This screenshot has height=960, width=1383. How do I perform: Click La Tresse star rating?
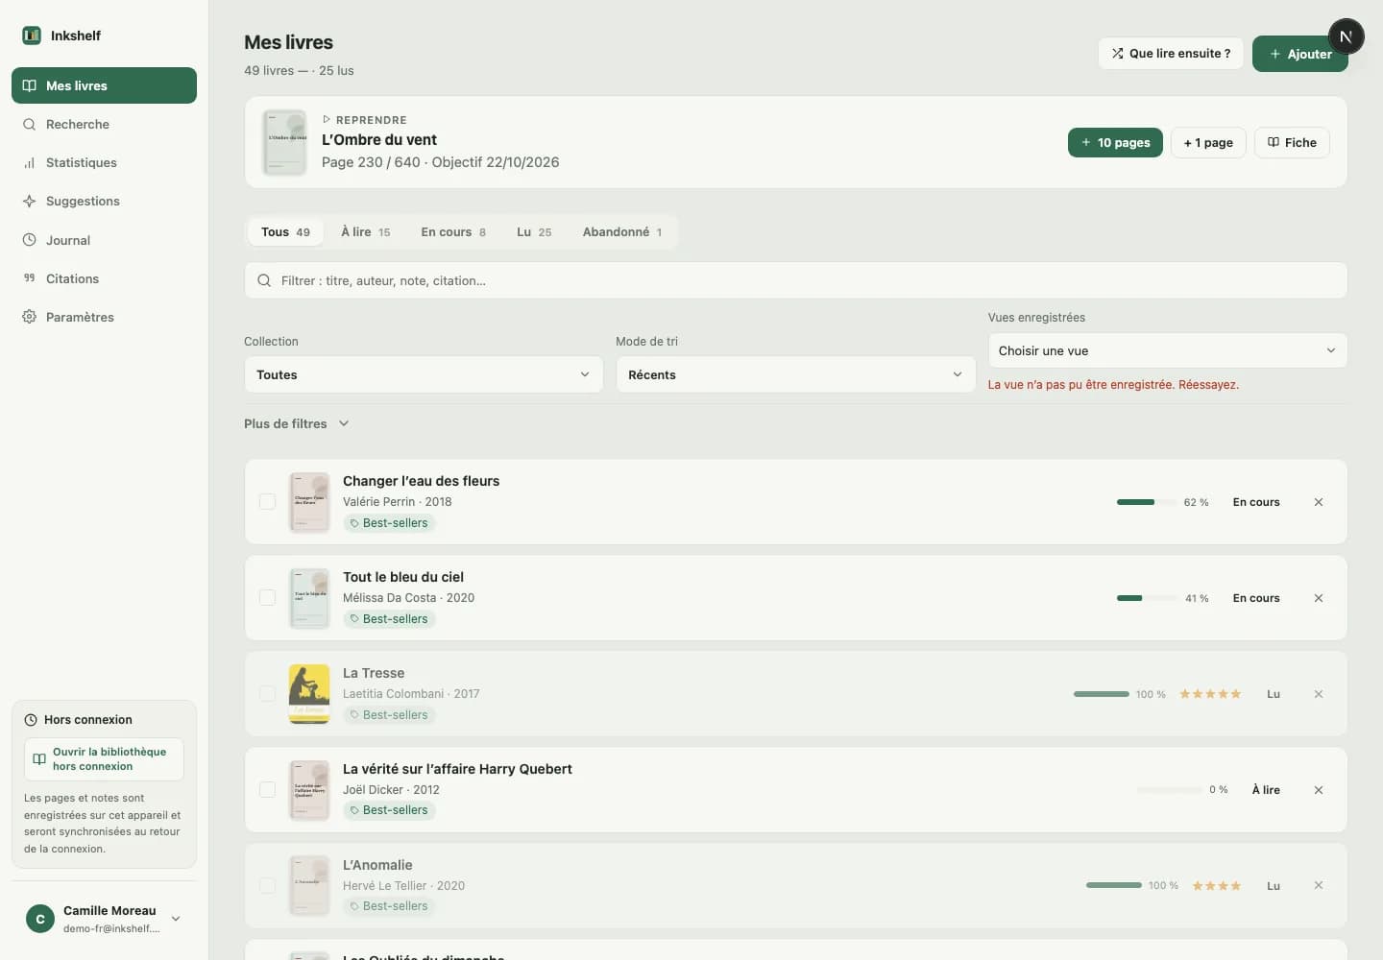1210,694
